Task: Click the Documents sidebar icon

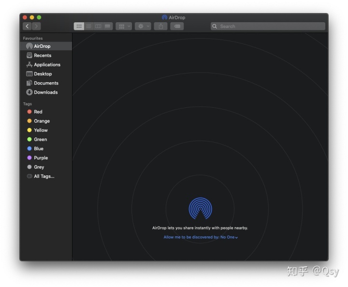Action: [29, 83]
